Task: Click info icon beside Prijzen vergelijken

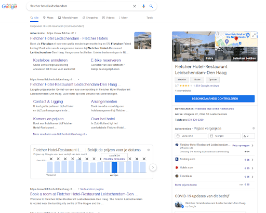Action: point(254,129)
